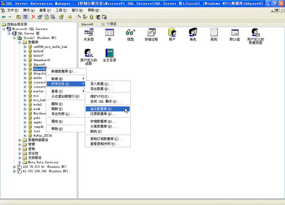Collapse the Microsoft SQL Servers node
The height and width of the screenshot is (205, 285).
click(4, 29)
